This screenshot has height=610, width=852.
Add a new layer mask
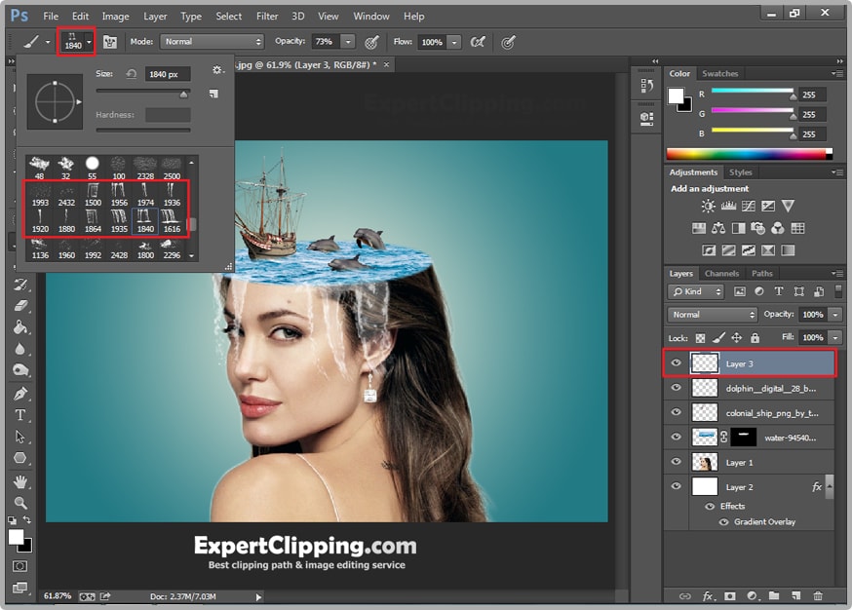point(729,595)
